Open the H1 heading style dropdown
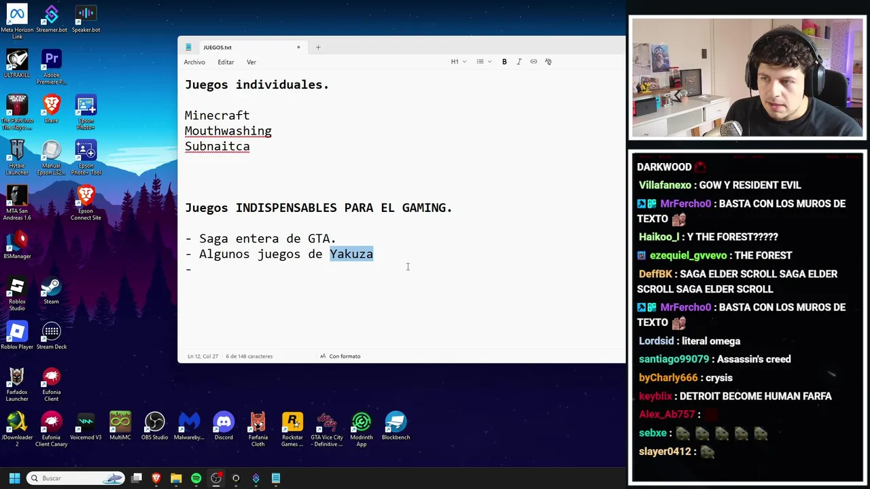This screenshot has height=489, width=870. (x=459, y=62)
